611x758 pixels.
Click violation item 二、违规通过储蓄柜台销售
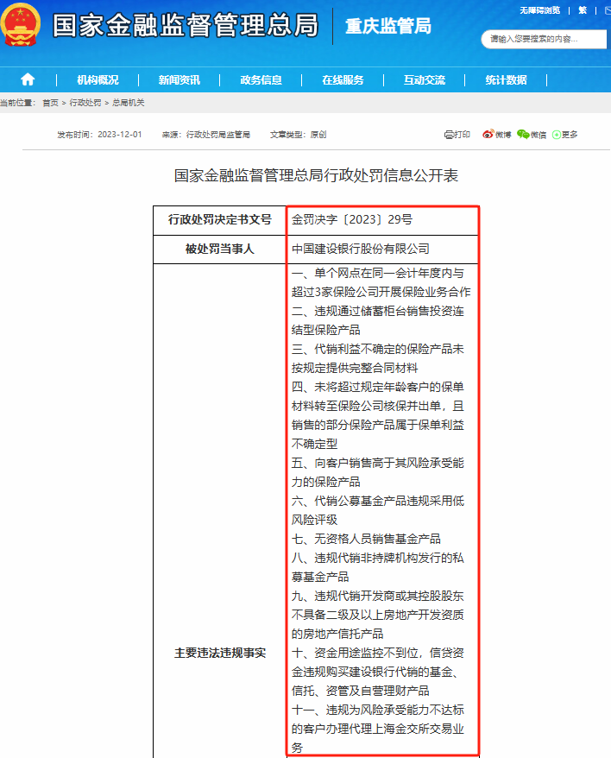(x=377, y=320)
